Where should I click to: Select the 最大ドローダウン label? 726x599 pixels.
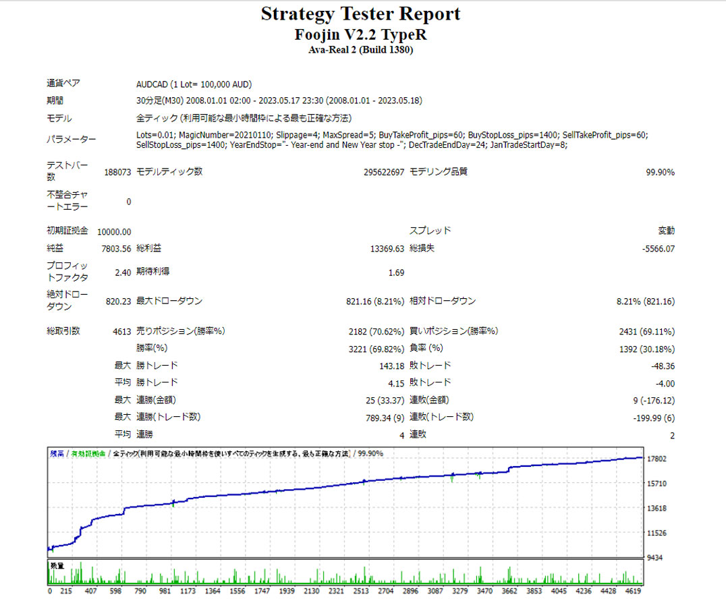point(169,301)
